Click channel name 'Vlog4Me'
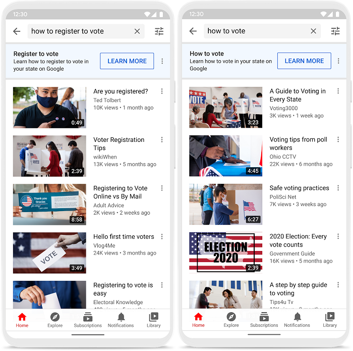 [104, 245]
